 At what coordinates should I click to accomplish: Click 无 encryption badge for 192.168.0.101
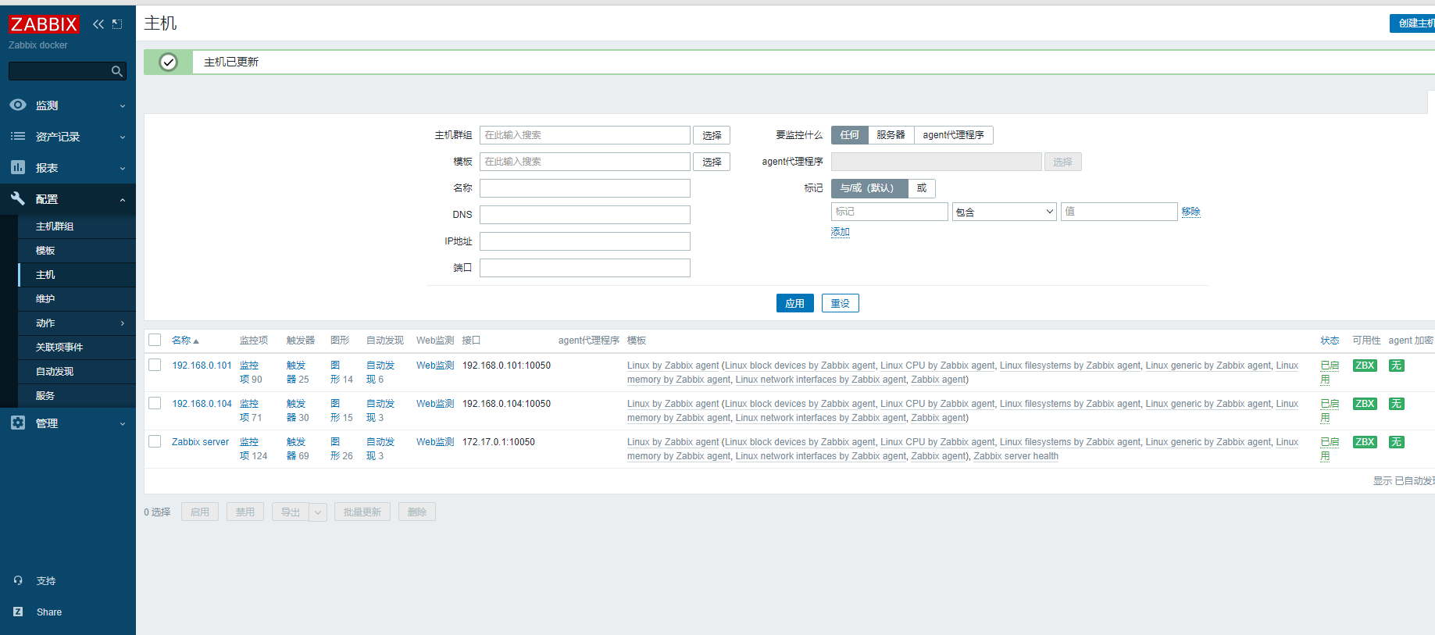pos(1396,366)
